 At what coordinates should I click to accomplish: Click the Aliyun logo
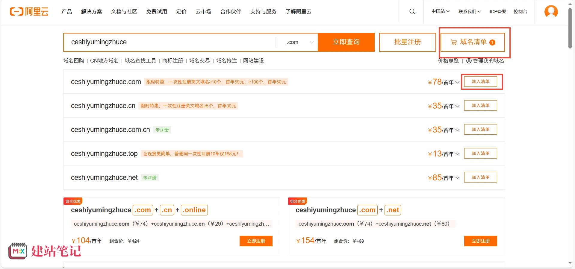29,12
